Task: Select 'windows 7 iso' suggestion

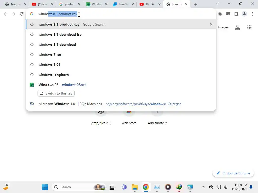Action: (121, 55)
